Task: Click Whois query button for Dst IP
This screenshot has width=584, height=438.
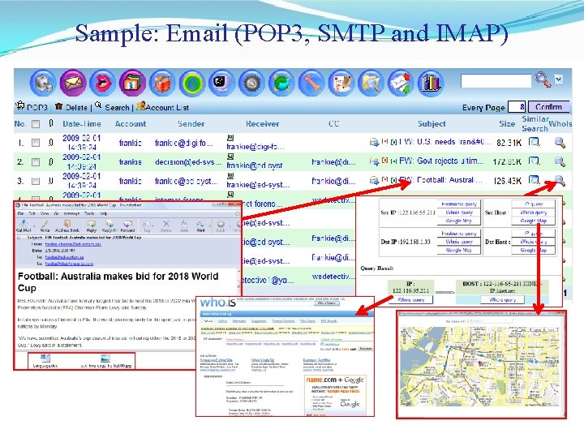Action: [459, 242]
